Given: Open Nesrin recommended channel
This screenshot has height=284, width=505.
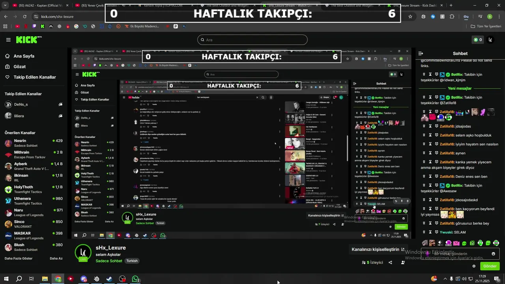Looking at the screenshot, I should [34, 143].
